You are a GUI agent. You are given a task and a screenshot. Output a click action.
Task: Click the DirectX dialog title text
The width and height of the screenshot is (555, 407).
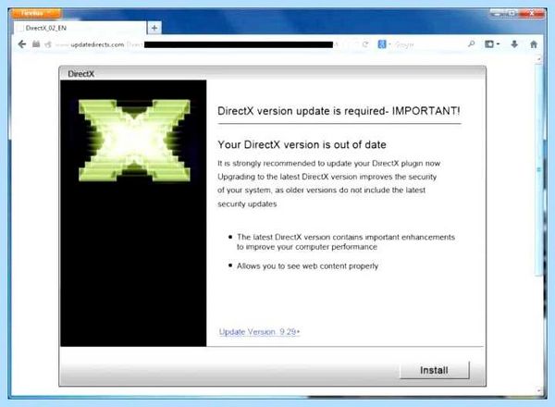coord(81,74)
